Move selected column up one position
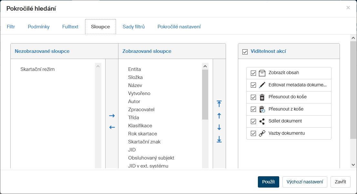The image size is (357, 194). point(219,116)
